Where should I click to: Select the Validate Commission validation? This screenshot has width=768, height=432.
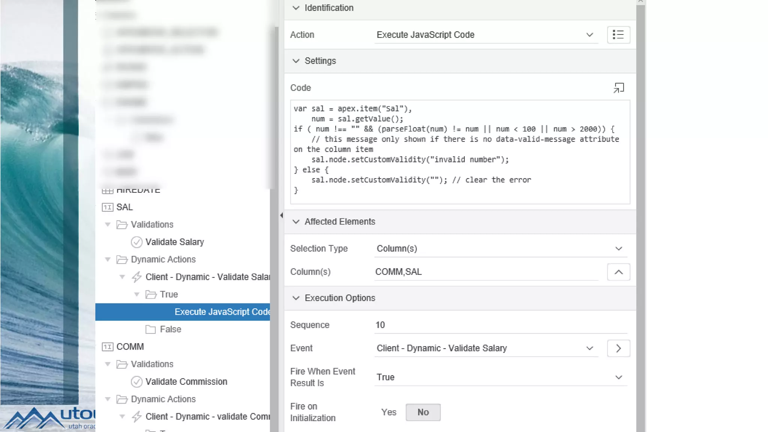click(186, 382)
